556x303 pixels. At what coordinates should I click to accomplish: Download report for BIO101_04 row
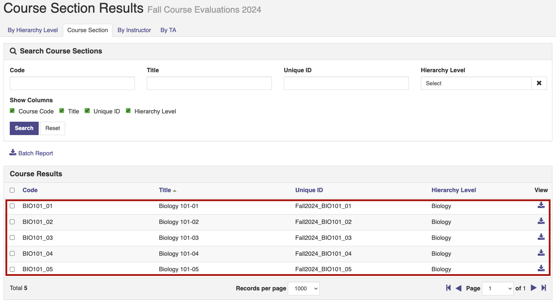(x=541, y=252)
